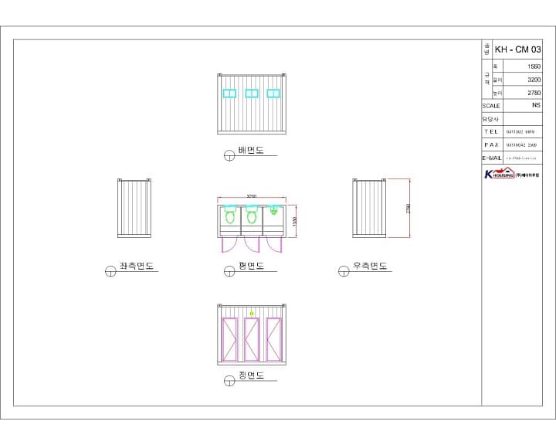Screen dimensions: 556x445
Task: Select the middle magenta door in front elevation
Action: (252, 340)
